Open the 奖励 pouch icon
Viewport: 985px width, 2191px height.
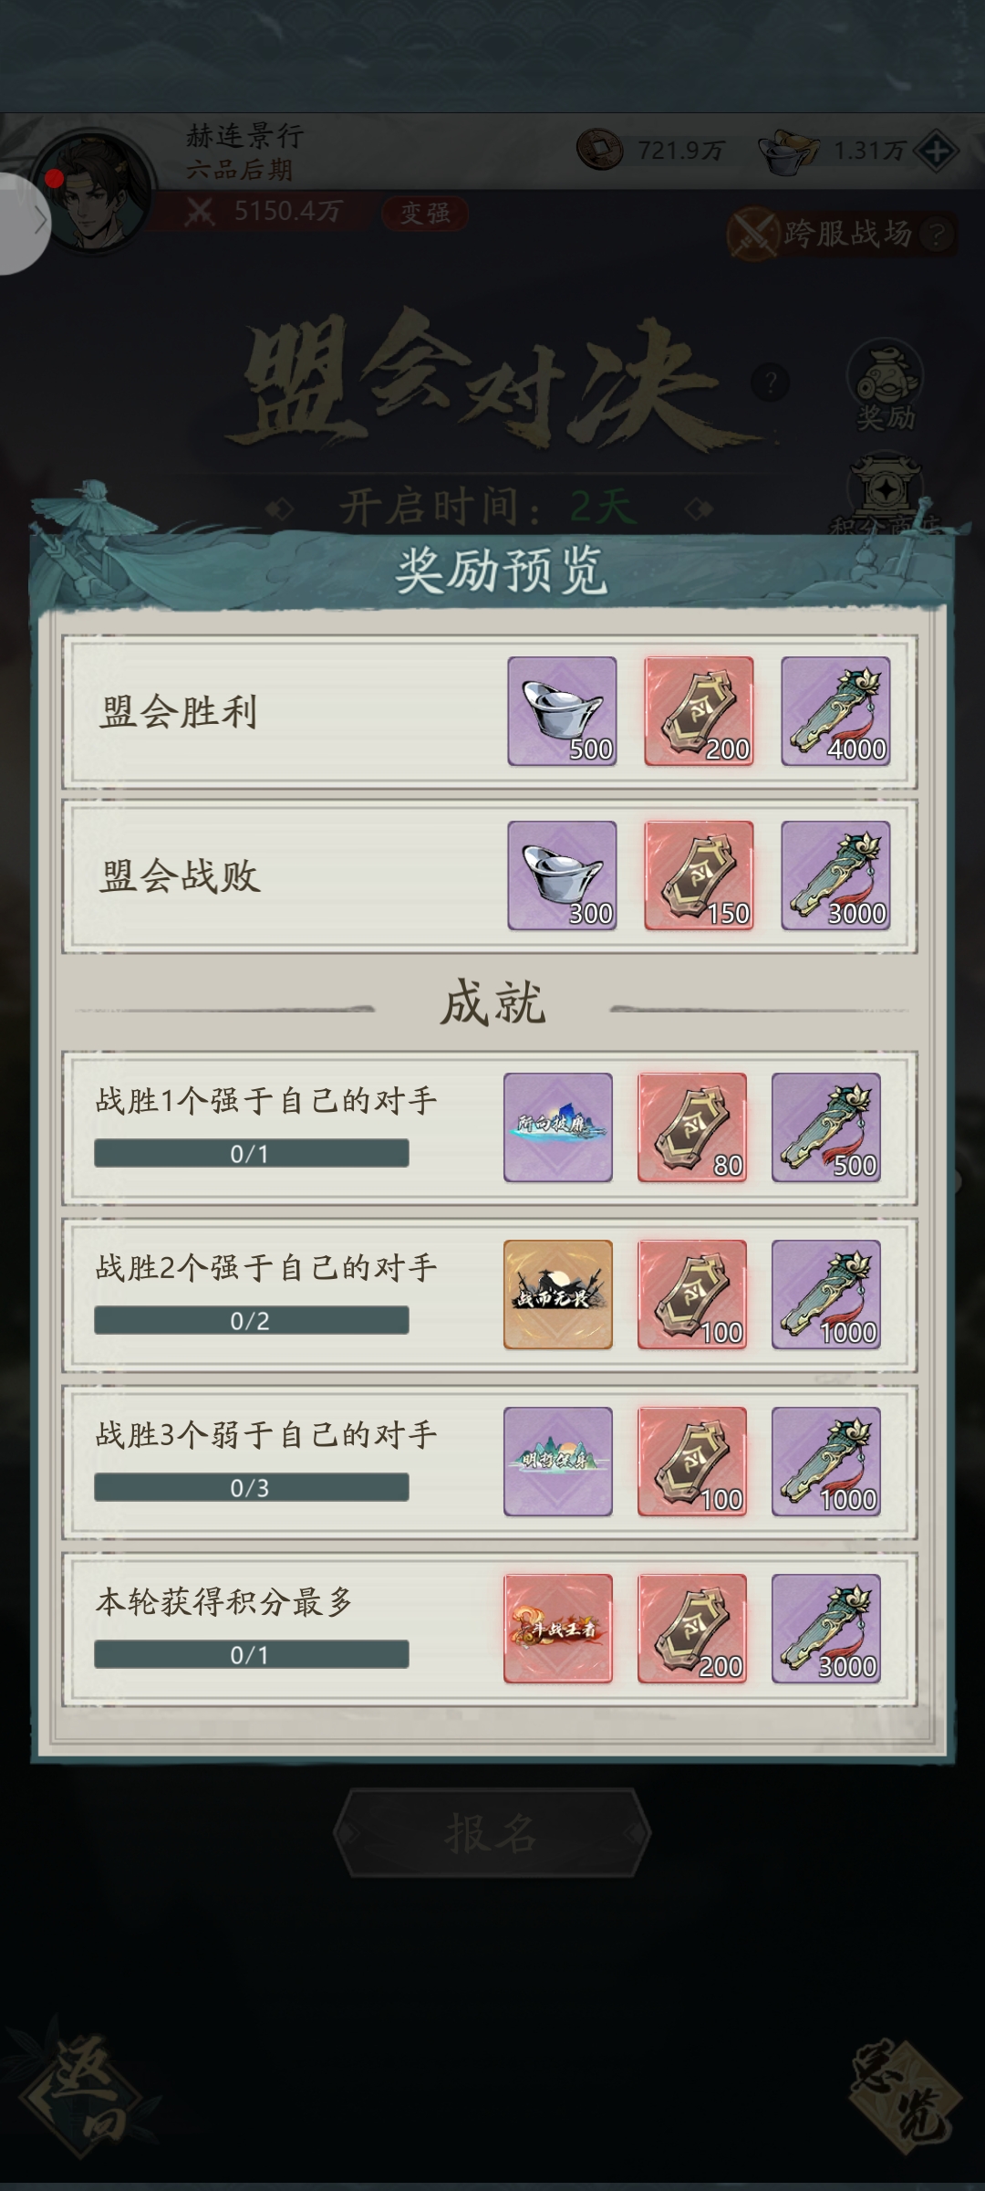[x=885, y=385]
